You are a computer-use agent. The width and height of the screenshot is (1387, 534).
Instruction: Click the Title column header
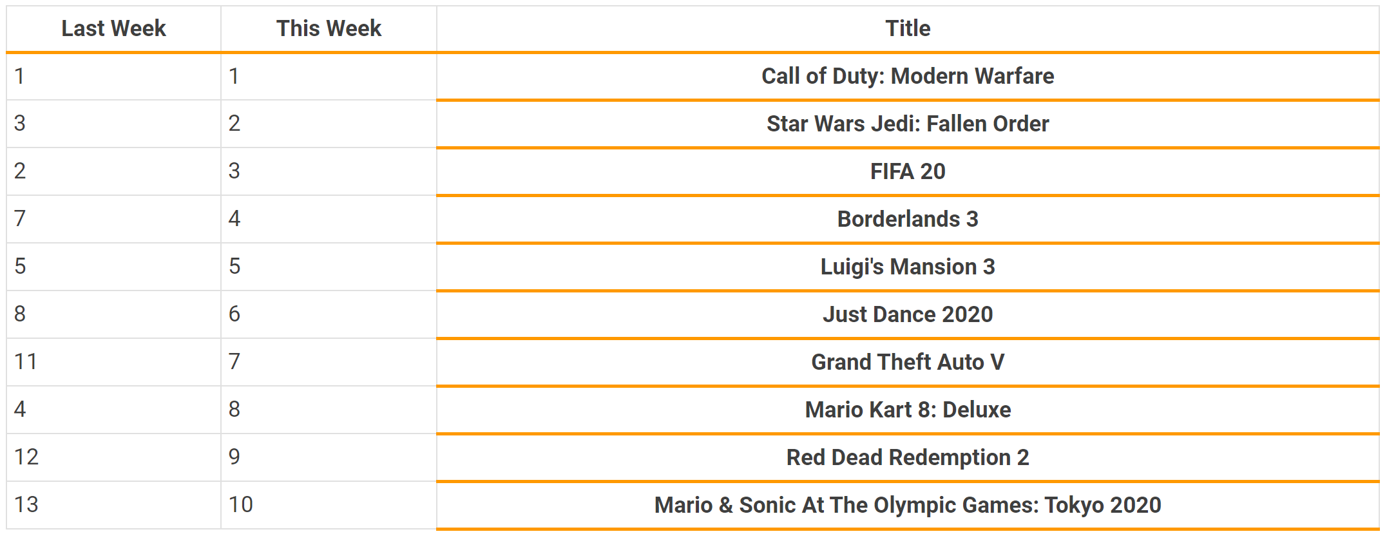click(908, 28)
